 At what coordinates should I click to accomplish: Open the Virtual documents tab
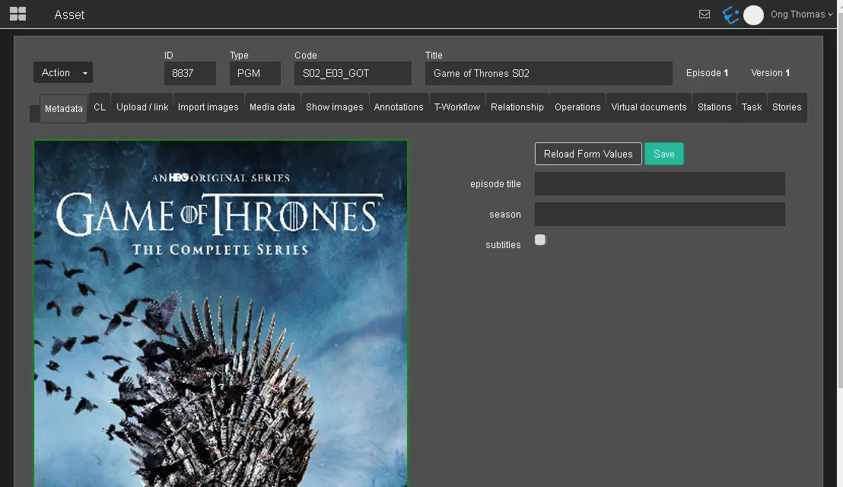click(x=649, y=107)
